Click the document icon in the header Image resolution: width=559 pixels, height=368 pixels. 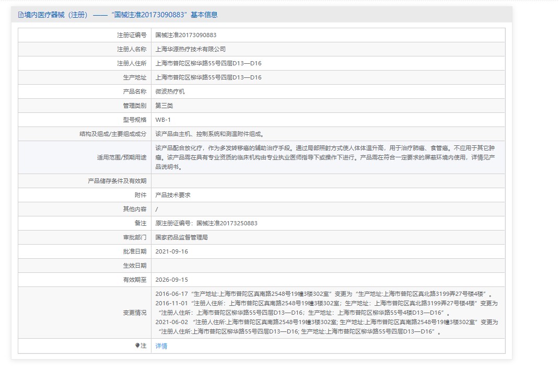21,15
